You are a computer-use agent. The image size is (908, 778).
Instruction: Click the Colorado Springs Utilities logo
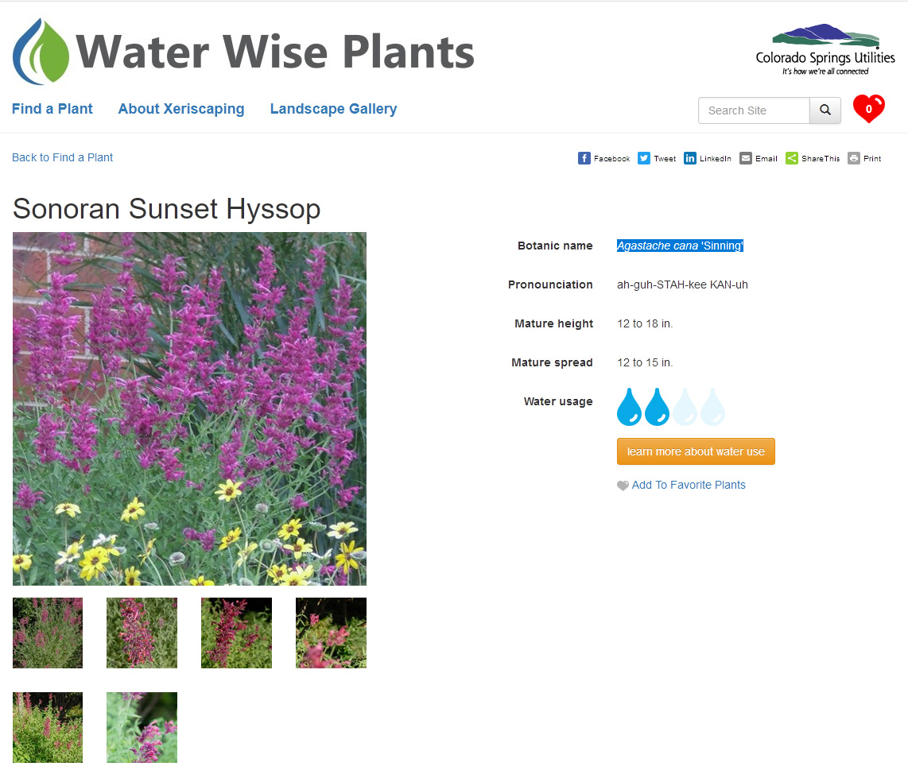click(x=825, y=49)
